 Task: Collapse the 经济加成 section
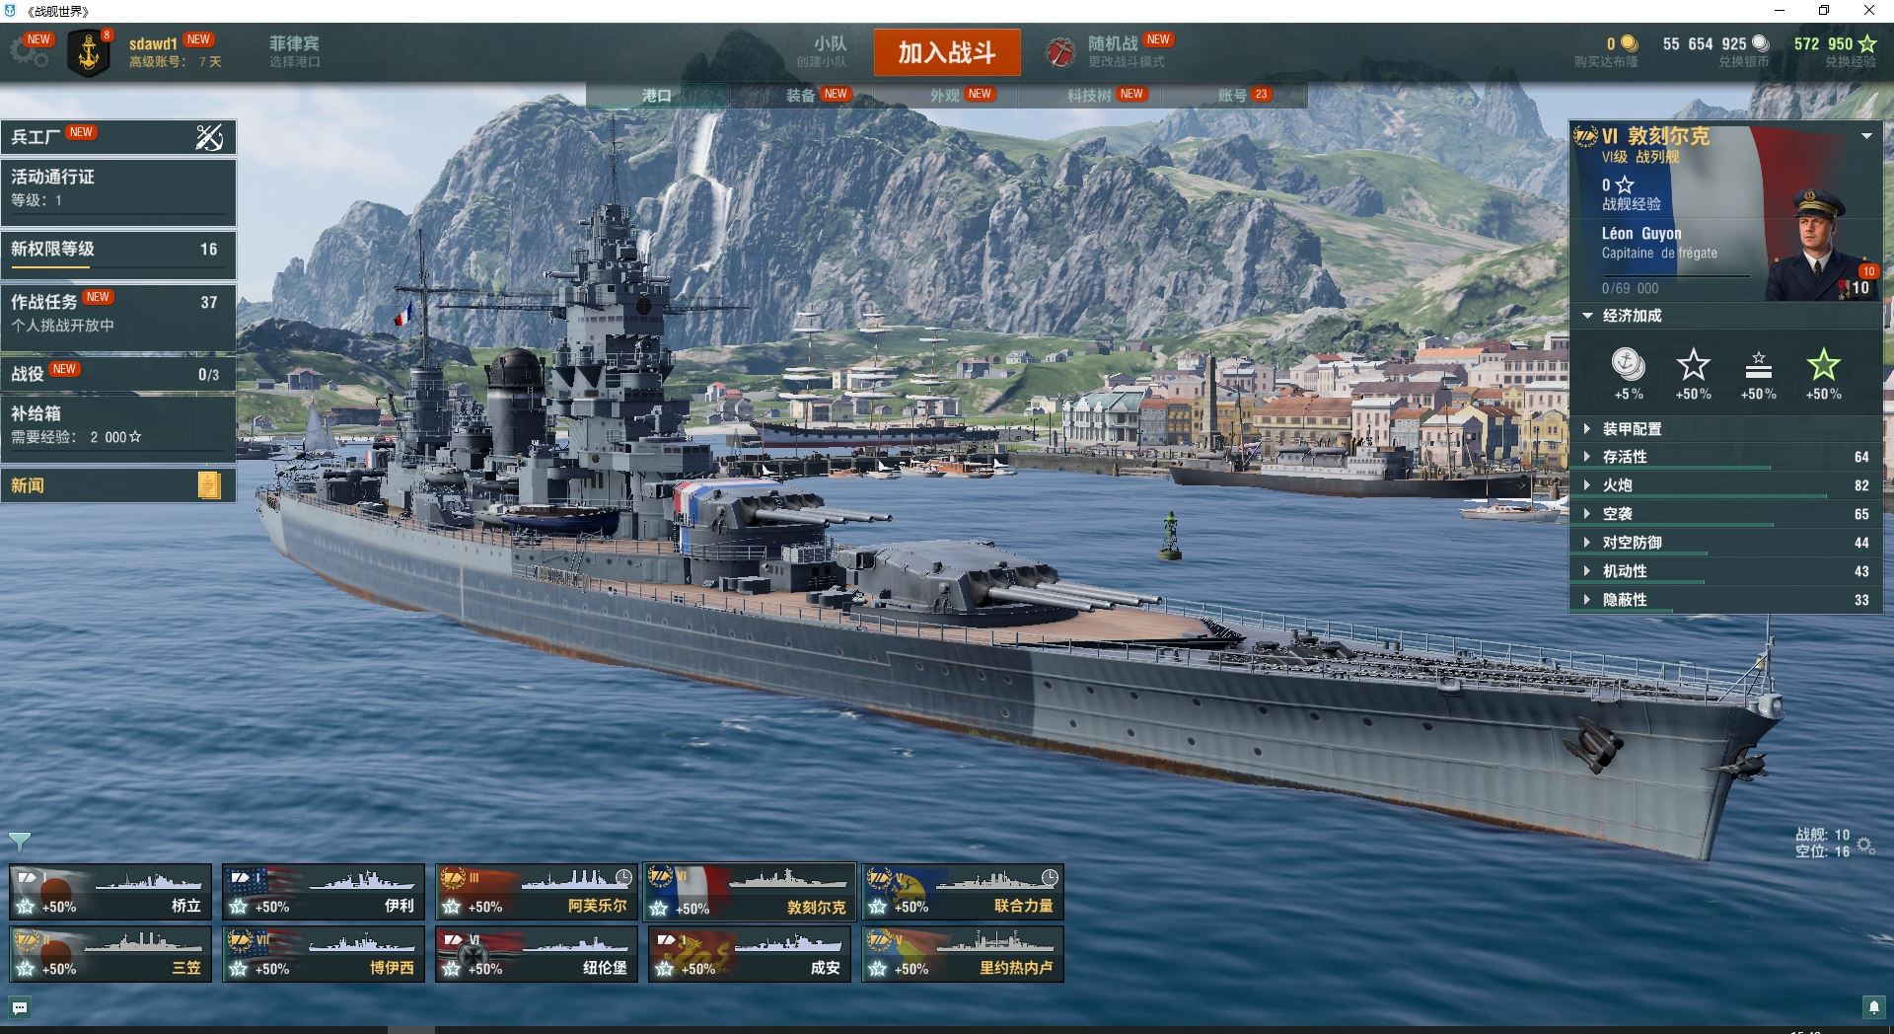point(1587,316)
